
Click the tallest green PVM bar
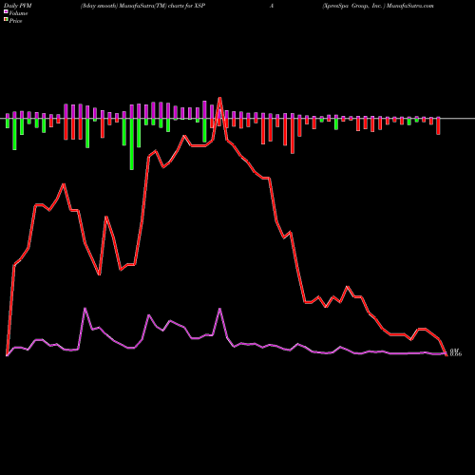click(132, 143)
